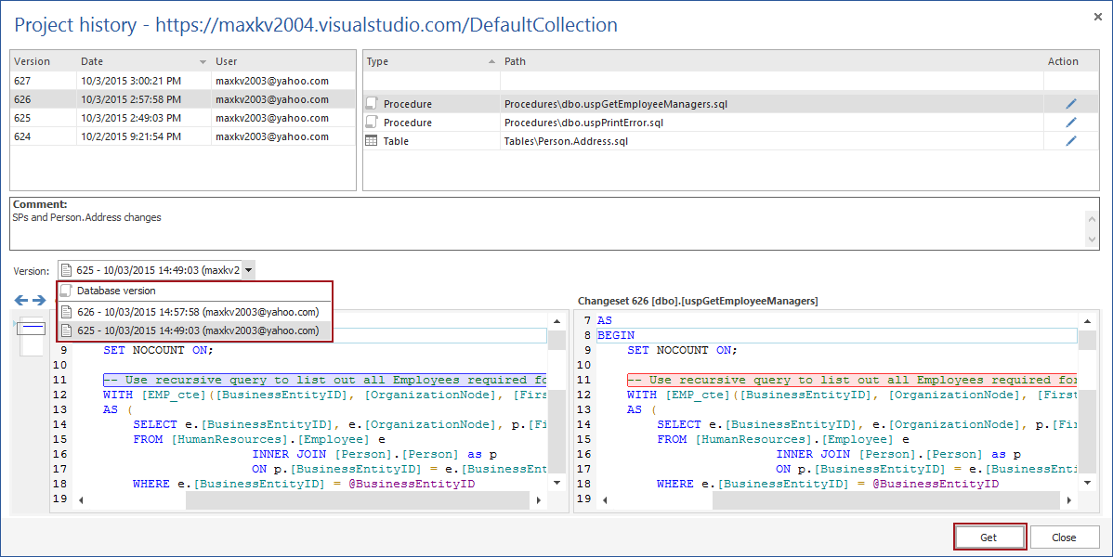The width and height of the screenshot is (1113, 557).
Task: Click the previous difference left arrow
Action: point(21,300)
